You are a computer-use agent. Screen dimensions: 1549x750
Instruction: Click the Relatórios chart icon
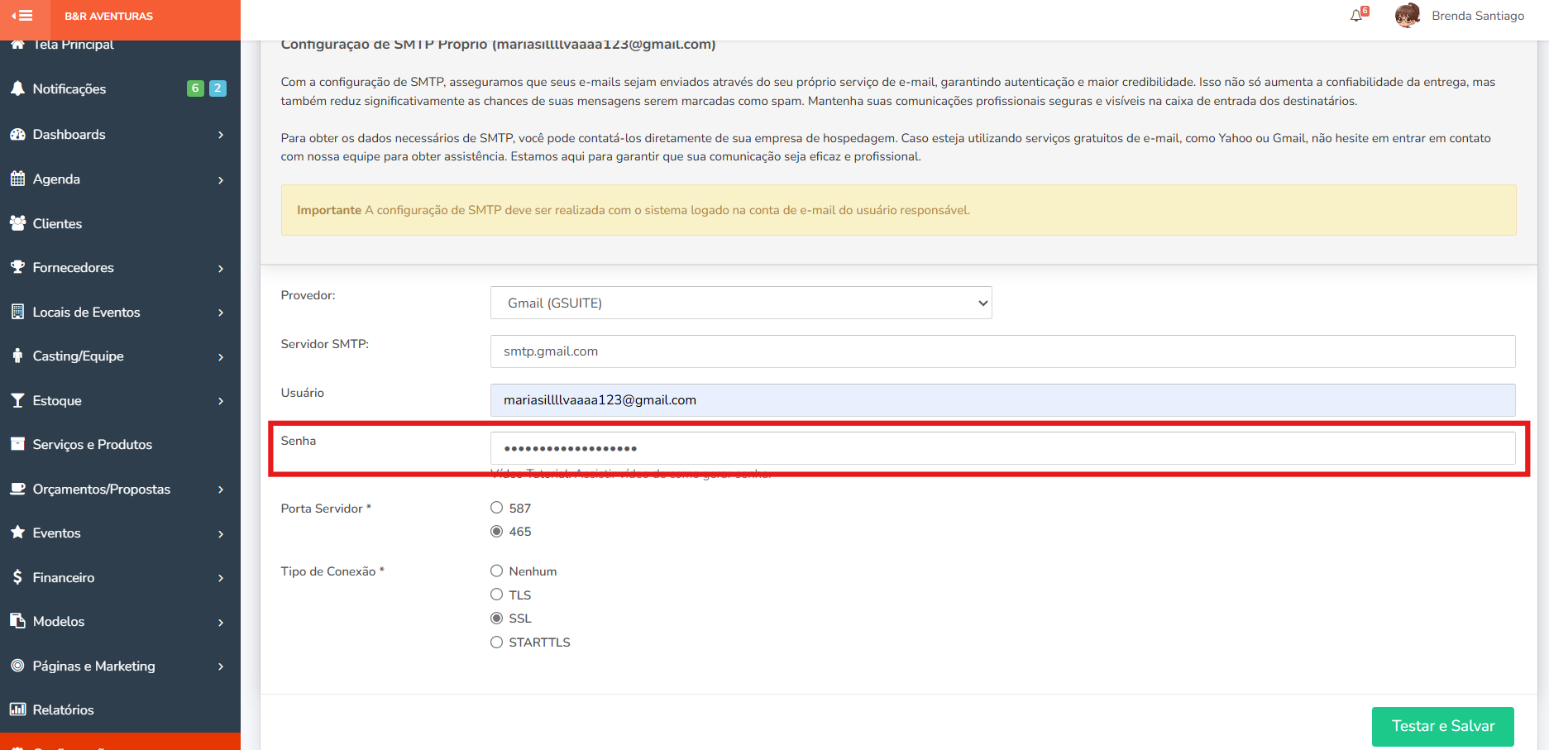coord(17,709)
